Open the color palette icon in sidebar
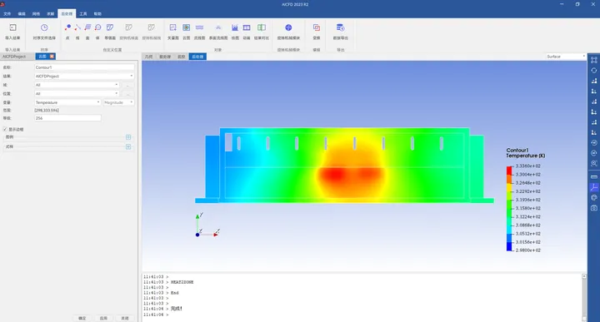 coord(594,197)
